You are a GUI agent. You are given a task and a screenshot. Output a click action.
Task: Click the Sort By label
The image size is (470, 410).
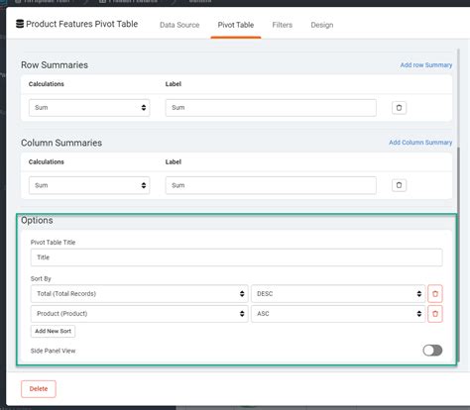pyautogui.click(x=41, y=278)
